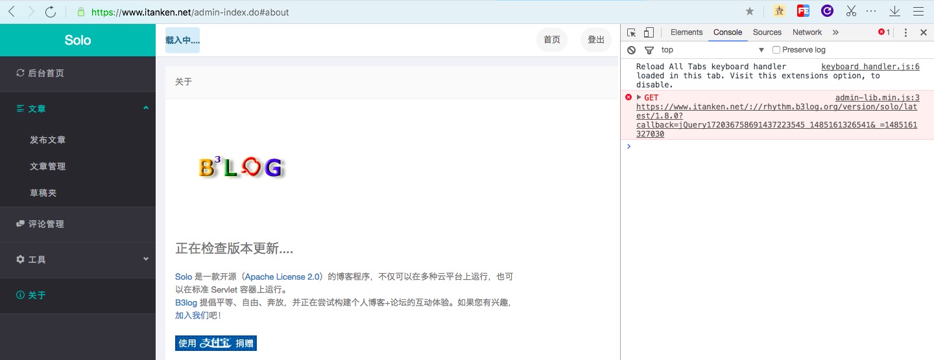This screenshot has height=360, width=934.
Task: Show more extensions via the three-dot icon
Action: (x=871, y=11)
